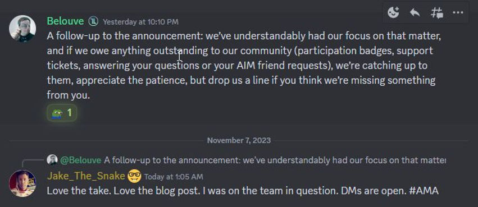Viewport: 478px width, 207px height.
Task: Open Belouve's profile avatar
Action: point(22,28)
